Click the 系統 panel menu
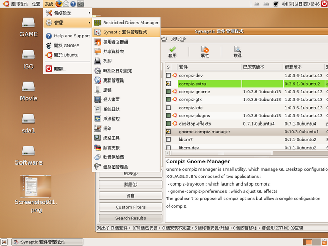 [49, 4]
